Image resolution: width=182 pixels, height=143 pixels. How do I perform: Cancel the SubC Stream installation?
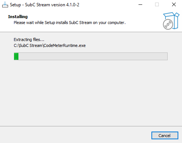165,136
